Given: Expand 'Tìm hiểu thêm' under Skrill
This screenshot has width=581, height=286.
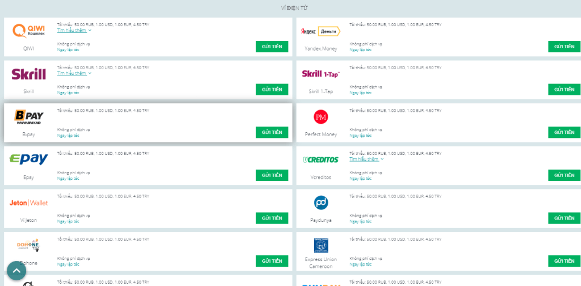Looking at the screenshot, I should pos(74,73).
